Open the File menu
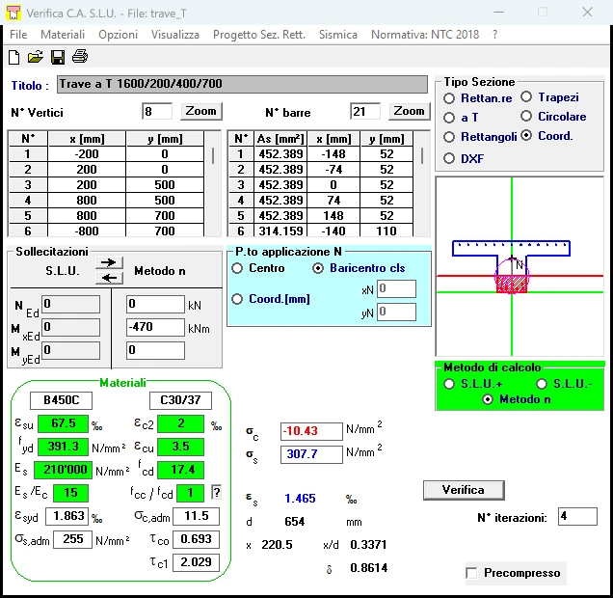 [18, 35]
